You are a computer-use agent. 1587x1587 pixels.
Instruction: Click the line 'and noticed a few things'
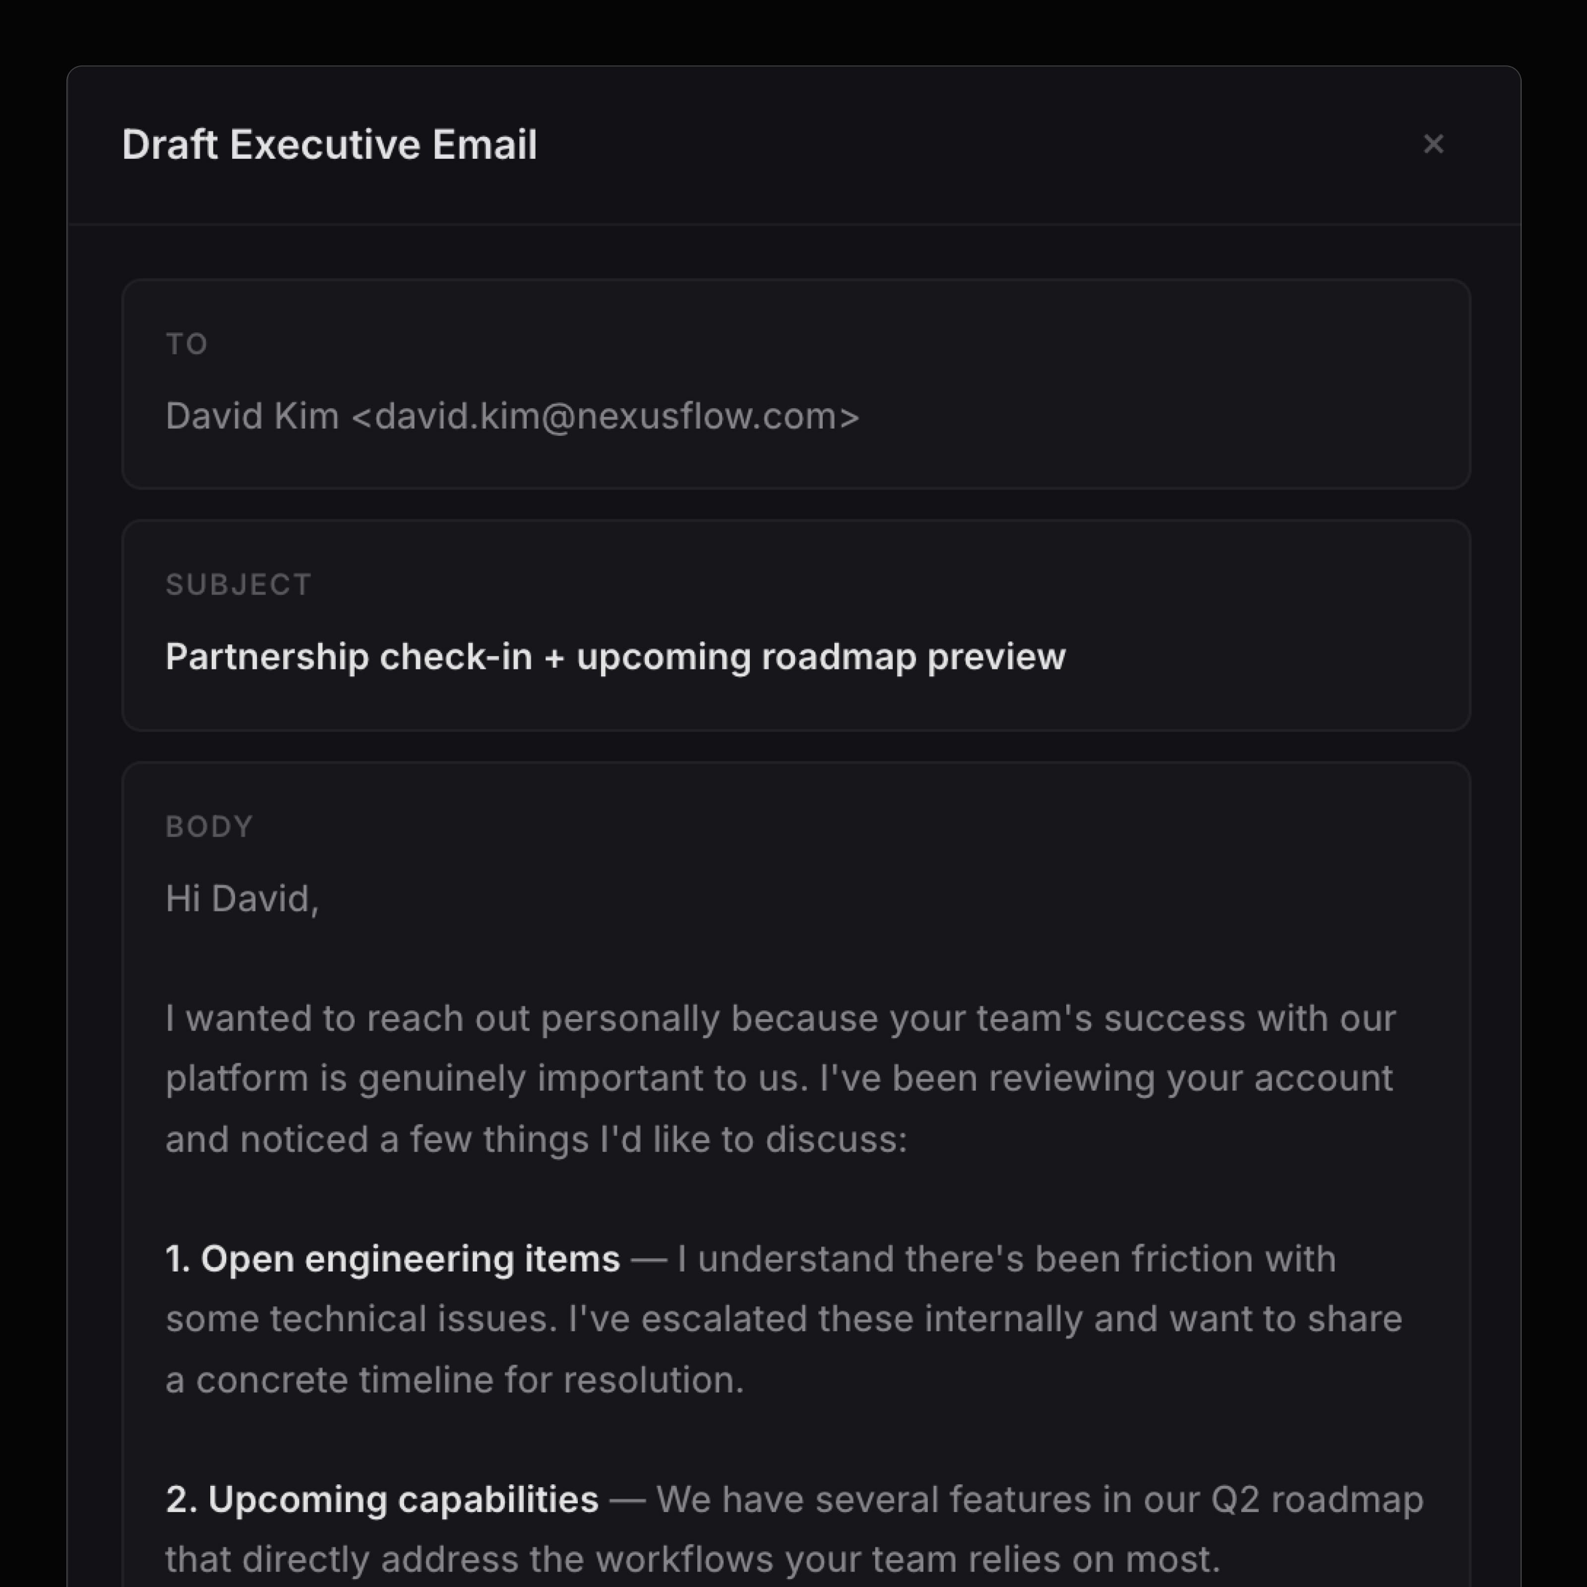[x=536, y=1139]
